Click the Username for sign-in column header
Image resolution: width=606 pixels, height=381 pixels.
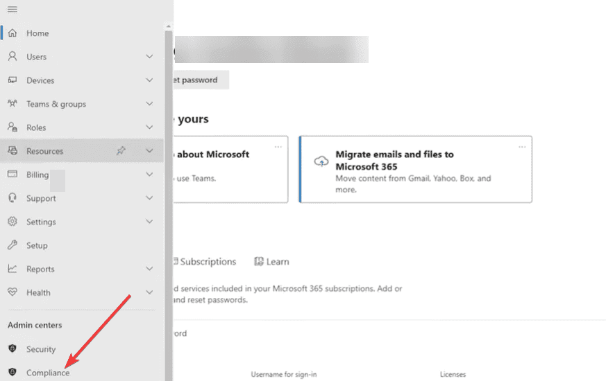tap(284, 374)
